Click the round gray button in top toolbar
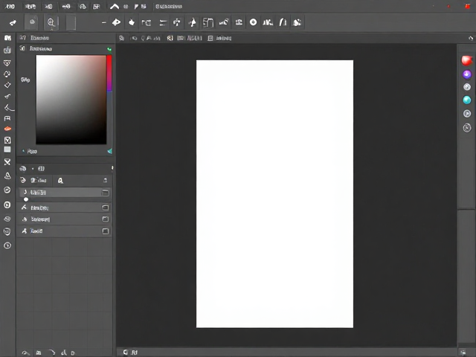The image size is (476, 357). (32, 22)
